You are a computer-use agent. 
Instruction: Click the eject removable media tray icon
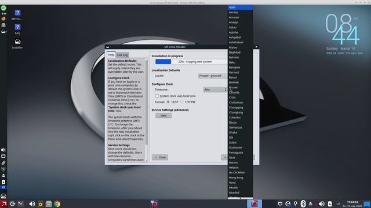click(x=311, y=204)
